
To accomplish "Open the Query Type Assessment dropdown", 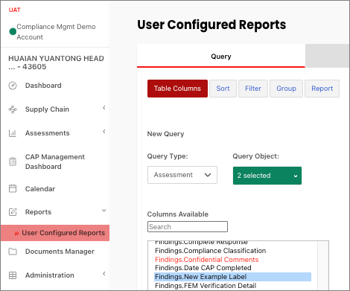I will [182, 175].
